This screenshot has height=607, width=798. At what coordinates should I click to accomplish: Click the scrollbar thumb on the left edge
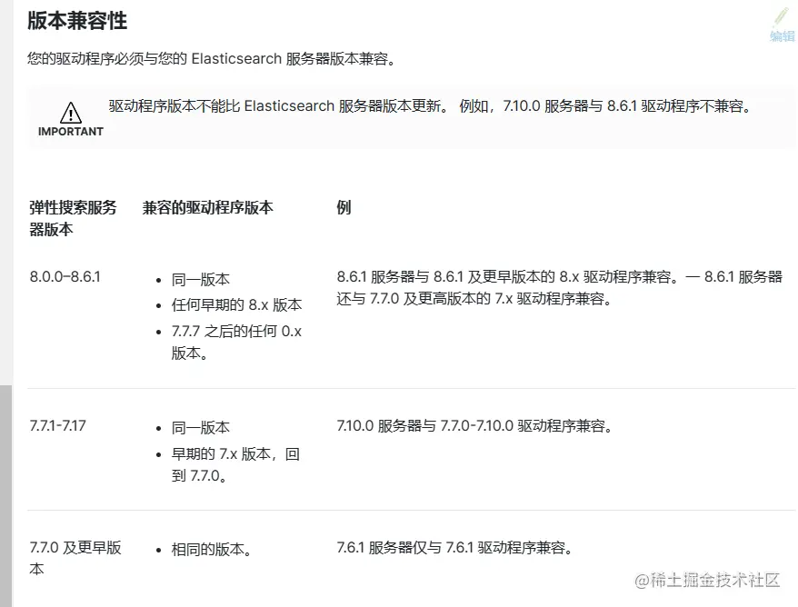[x=5, y=496]
